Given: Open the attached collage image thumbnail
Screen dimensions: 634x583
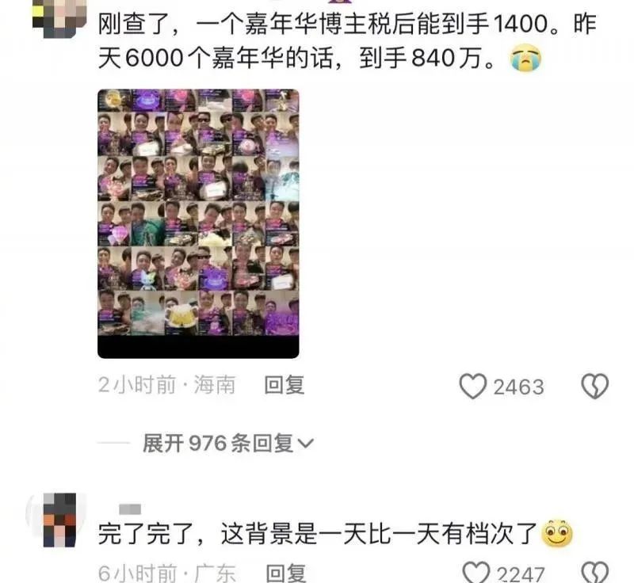Looking at the screenshot, I should [198, 223].
